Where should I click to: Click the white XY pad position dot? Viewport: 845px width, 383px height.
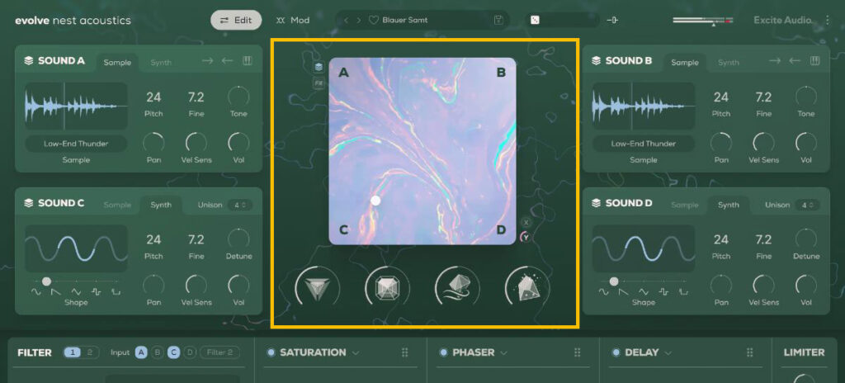click(x=375, y=201)
